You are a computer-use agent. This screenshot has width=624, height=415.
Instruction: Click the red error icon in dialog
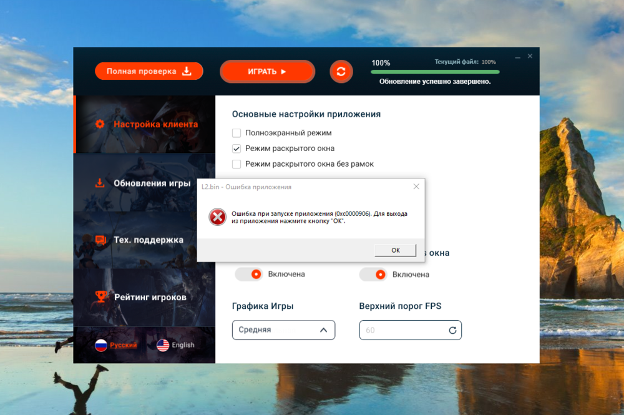[x=217, y=217]
